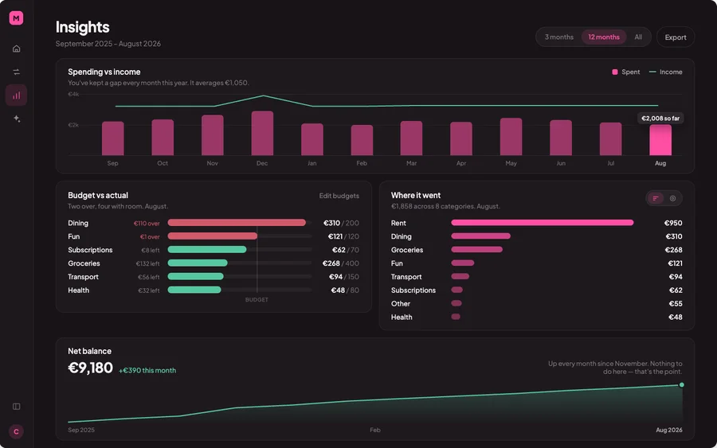Switch to bar list view in Where it went
Screen dimensions: 717x448
click(656, 198)
